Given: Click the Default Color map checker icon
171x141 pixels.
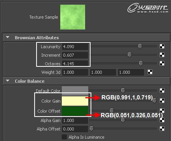Looking at the screenshot, I should [x=162, y=91].
